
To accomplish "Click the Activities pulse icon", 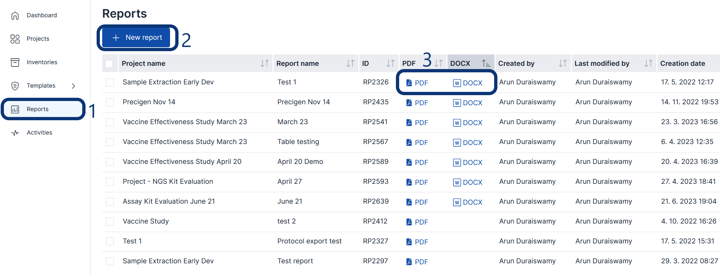I will 15,133.
